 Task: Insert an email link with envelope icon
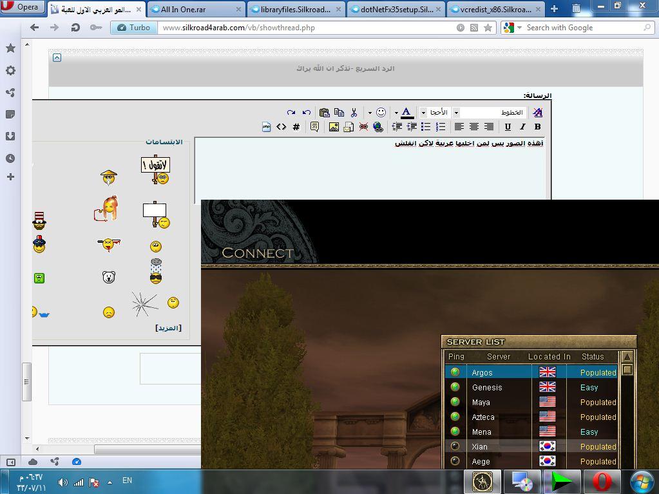(x=349, y=127)
